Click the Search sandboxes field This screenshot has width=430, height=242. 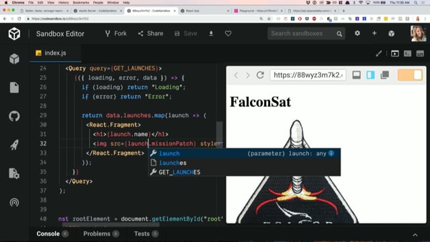pos(302,34)
